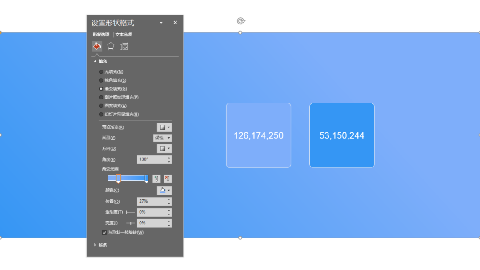Click the 位置(O) 27% input field
Viewport: 480px width, 270px height.
[x=152, y=201]
